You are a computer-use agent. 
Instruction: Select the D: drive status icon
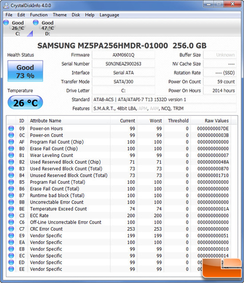(x=36, y=22)
